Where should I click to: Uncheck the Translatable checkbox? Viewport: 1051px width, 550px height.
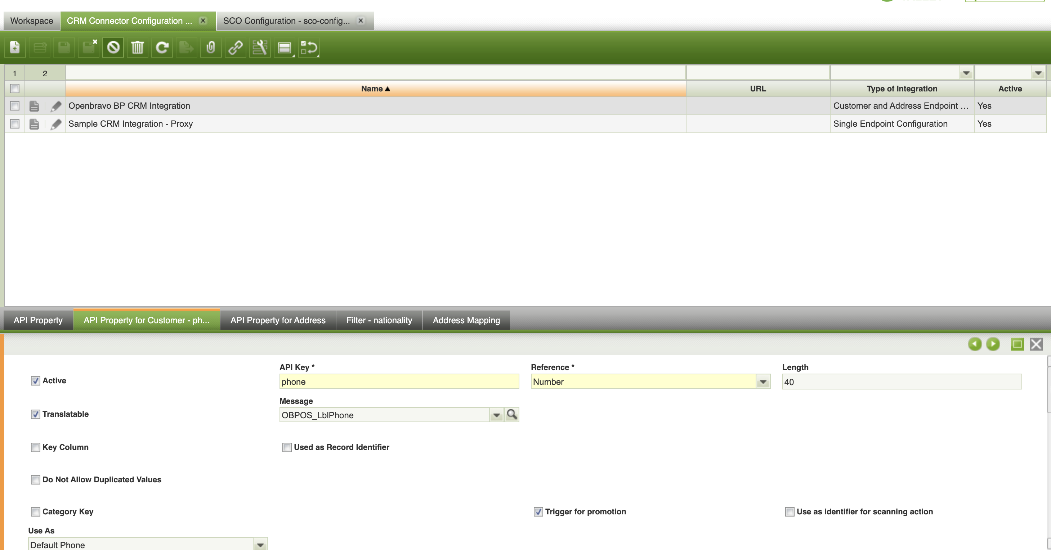click(36, 414)
